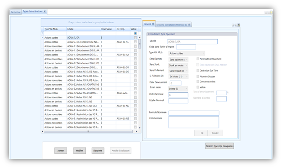Click the tab strip scroll-left arrow
This screenshot has width=282, height=168.
pyautogui.click(x=233, y=25)
